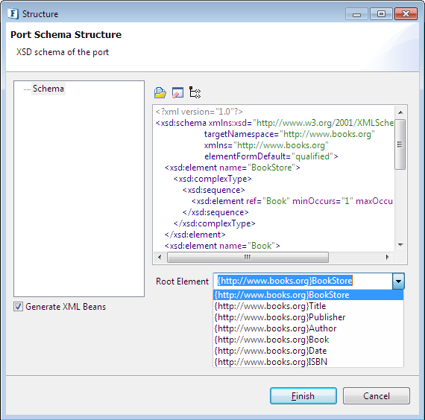Click the horizontal scrollbar right arrow
This screenshot has height=420, width=425.
(x=388, y=257)
